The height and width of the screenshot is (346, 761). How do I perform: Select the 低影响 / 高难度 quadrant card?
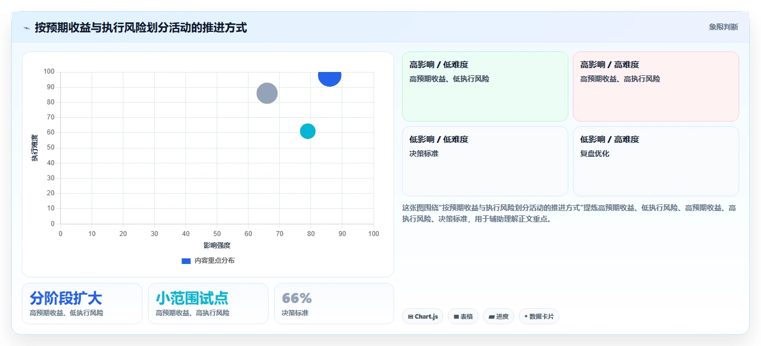click(x=655, y=161)
